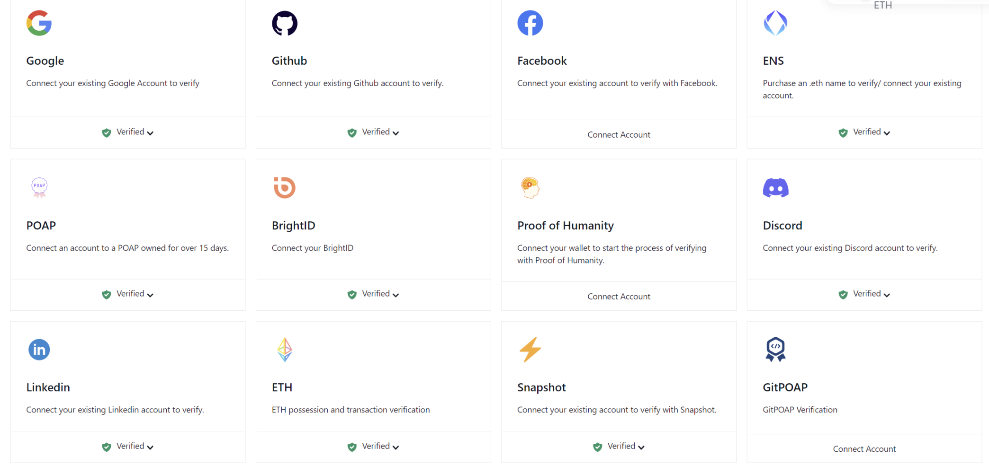Click the Linkedin logo icon

point(39,350)
